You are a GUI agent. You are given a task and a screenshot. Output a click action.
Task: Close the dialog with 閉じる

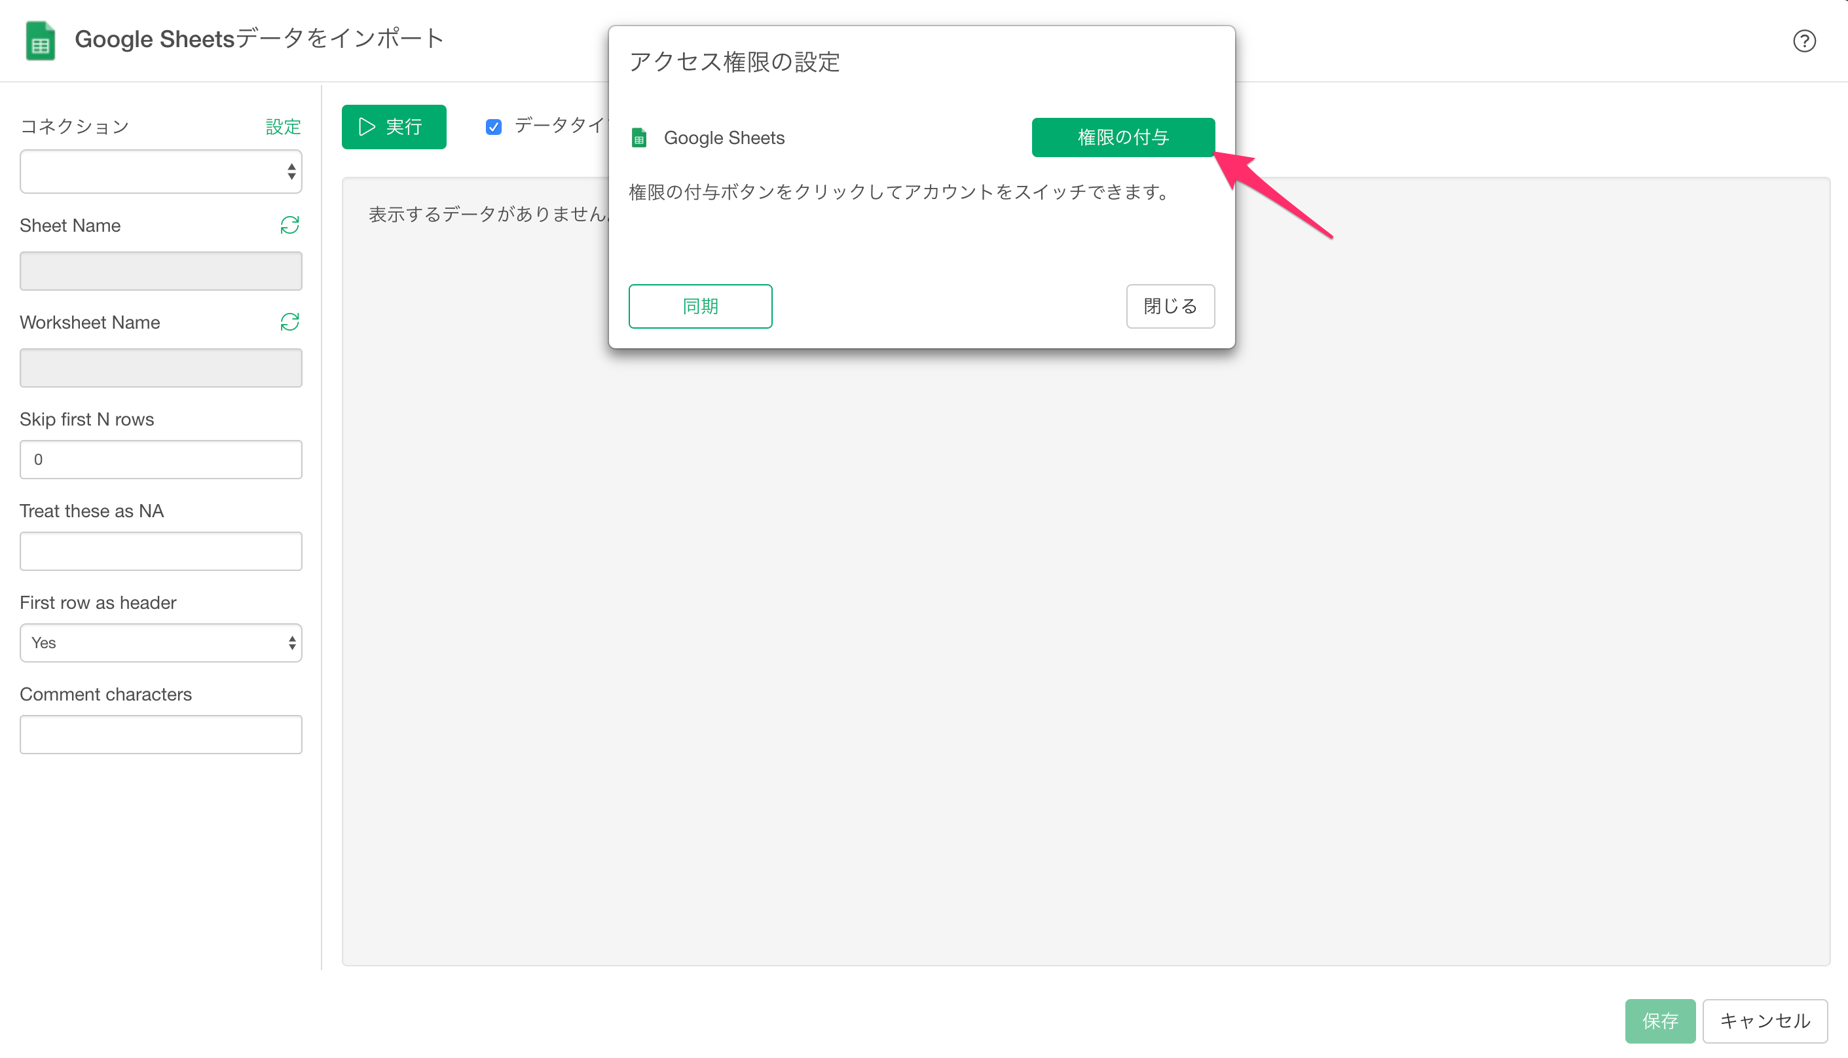pyautogui.click(x=1170, y=306)
